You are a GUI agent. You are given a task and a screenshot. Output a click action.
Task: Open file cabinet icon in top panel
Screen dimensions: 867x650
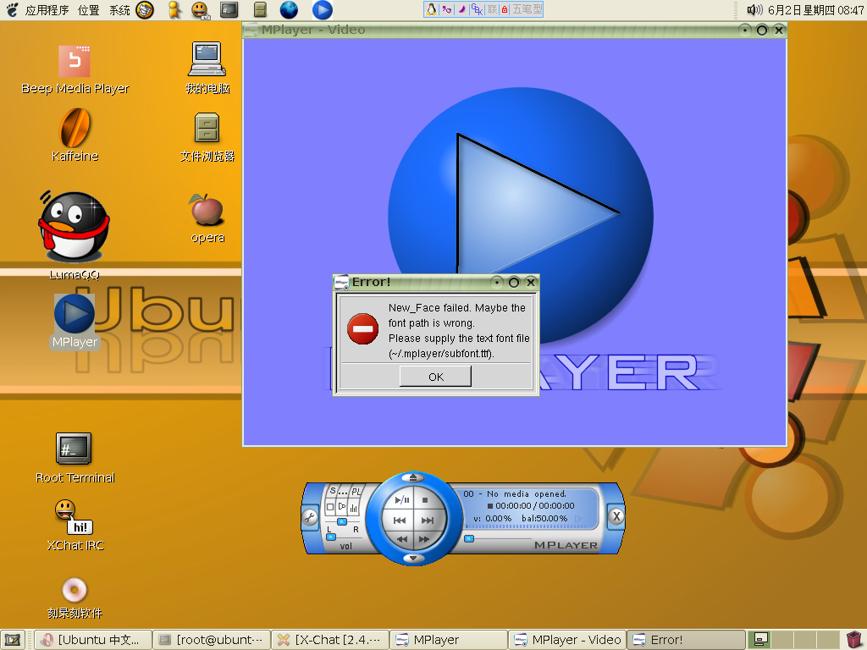[261, 9]
